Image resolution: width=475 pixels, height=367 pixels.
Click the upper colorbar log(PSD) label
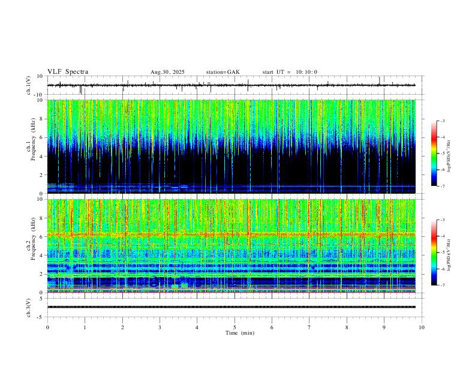(449, 156)
